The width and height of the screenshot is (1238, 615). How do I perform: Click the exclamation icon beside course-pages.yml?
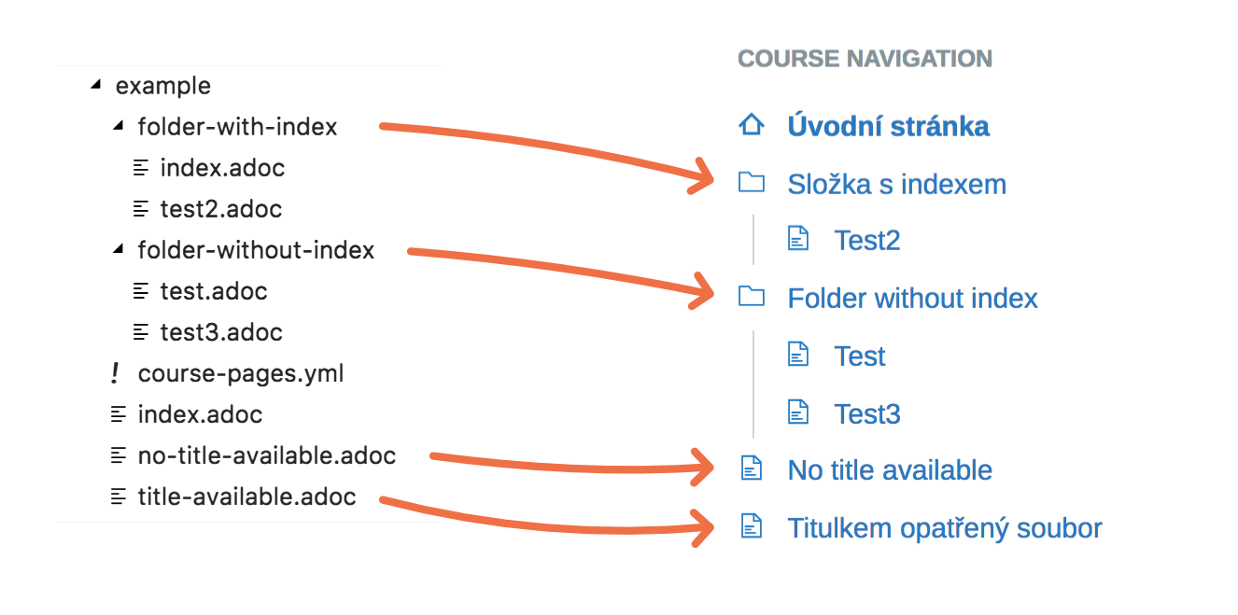(x=115, y=373)
